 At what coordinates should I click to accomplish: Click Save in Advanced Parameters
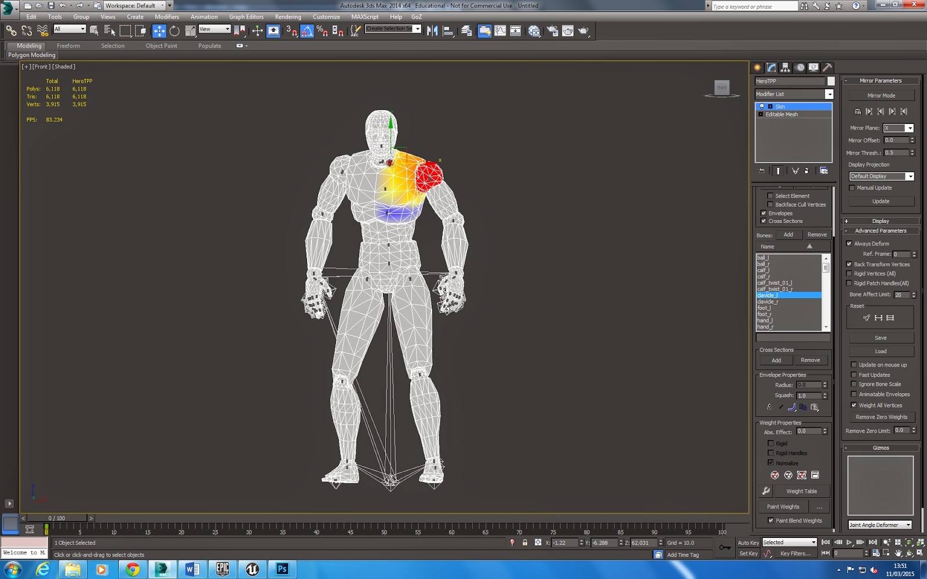pyautogui.click(x=881, y=338)
